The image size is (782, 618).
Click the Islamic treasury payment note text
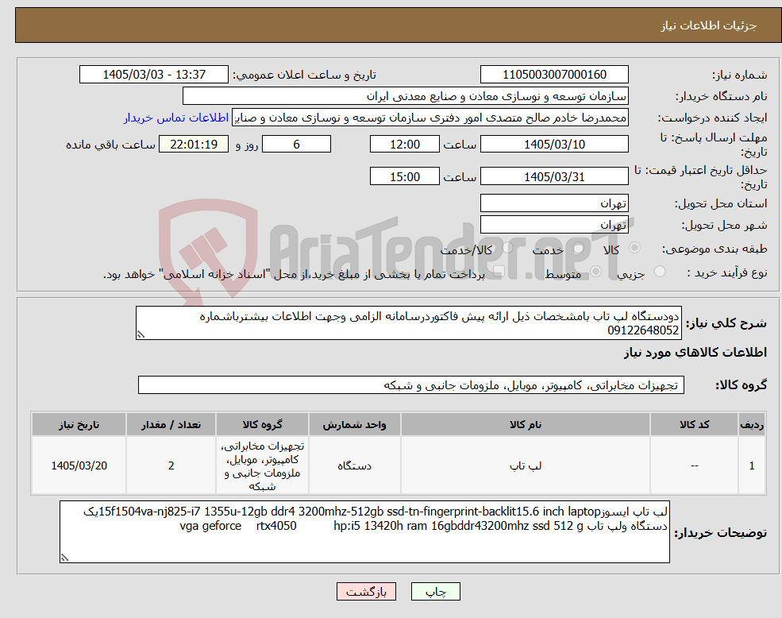tap(294, 274)
